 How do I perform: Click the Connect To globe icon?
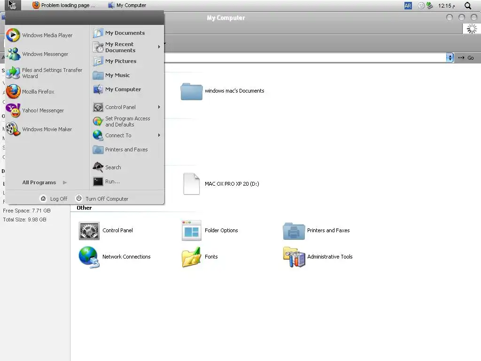click(x=98, y=135)
